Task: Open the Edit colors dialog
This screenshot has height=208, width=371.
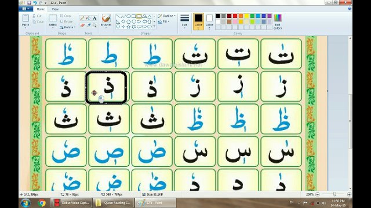Action: click(x=278, y=22)
